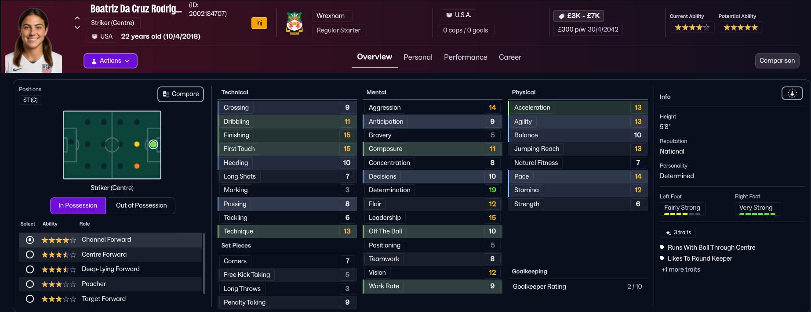This screenshot has width=811, height=312.
Task: Open the Career tab
Action: click(510, 57)
